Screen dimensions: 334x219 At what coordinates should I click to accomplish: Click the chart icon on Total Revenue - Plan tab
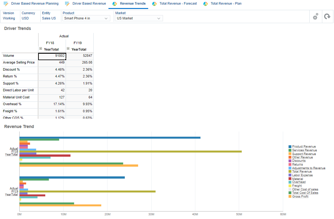(x=205, y=4)
